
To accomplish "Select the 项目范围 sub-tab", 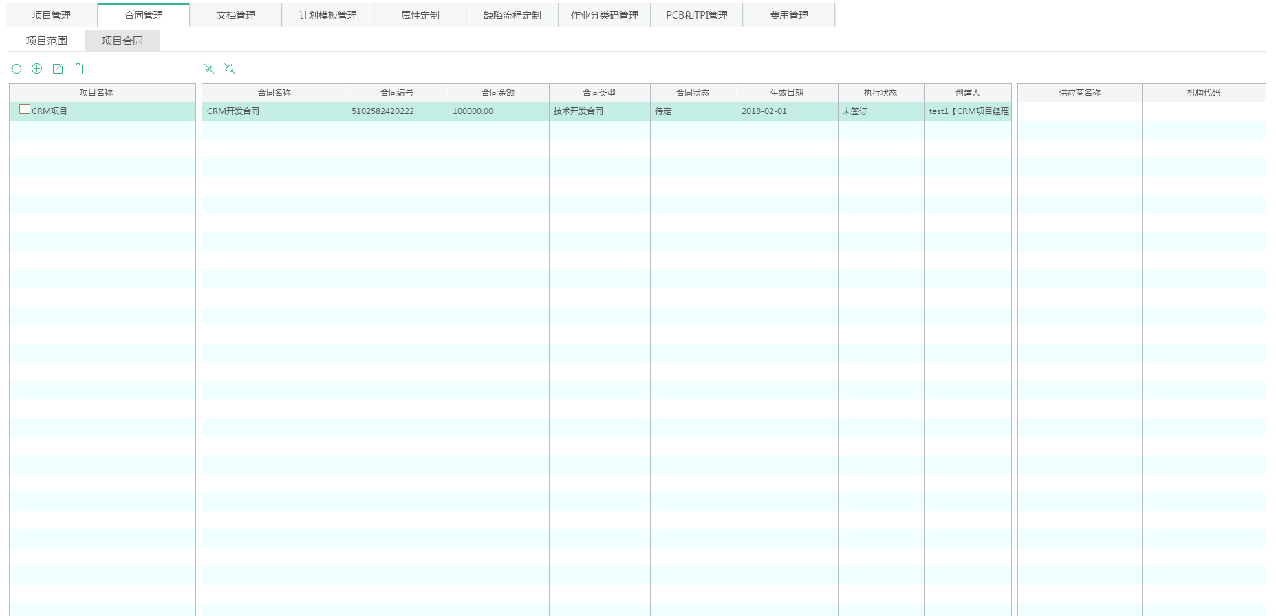I will point(47,41).
